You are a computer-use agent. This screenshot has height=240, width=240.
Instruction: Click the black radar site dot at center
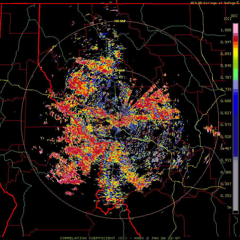(x=120, y=120)
